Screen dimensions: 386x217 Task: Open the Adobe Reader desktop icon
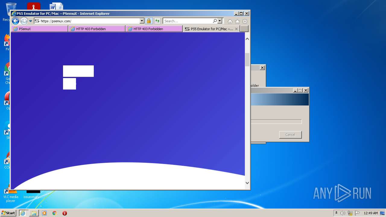pos(33,6)
